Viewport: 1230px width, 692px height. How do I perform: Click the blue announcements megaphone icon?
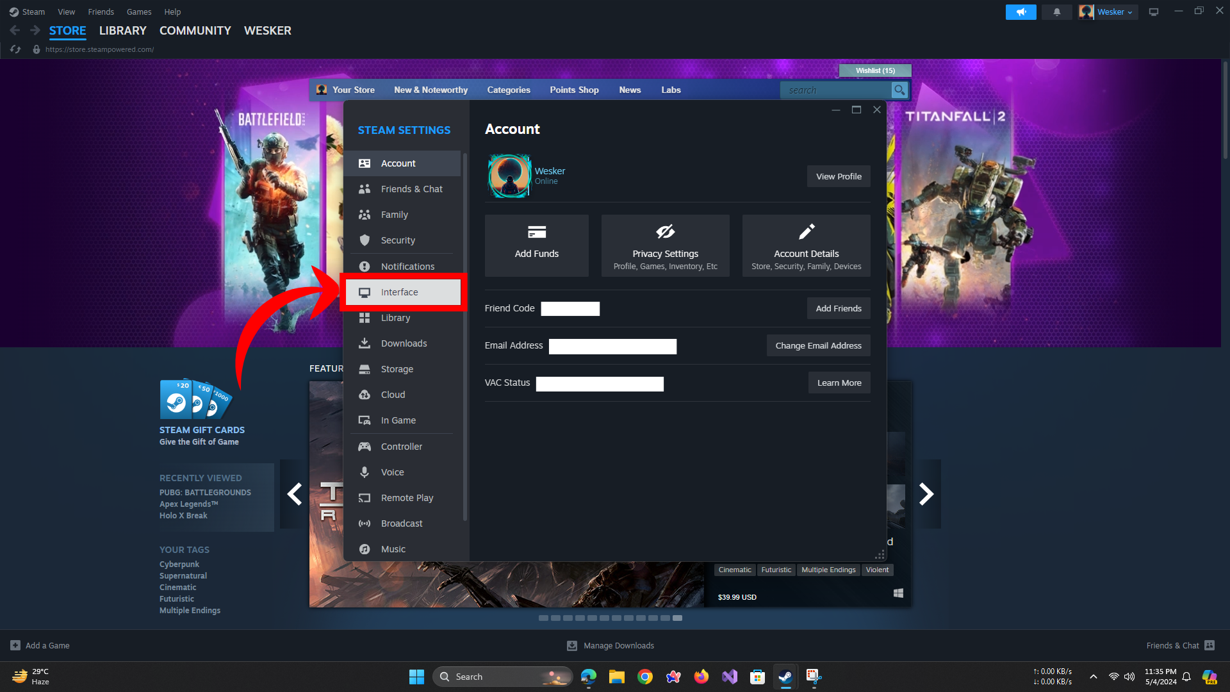(x=1021, y=12)
